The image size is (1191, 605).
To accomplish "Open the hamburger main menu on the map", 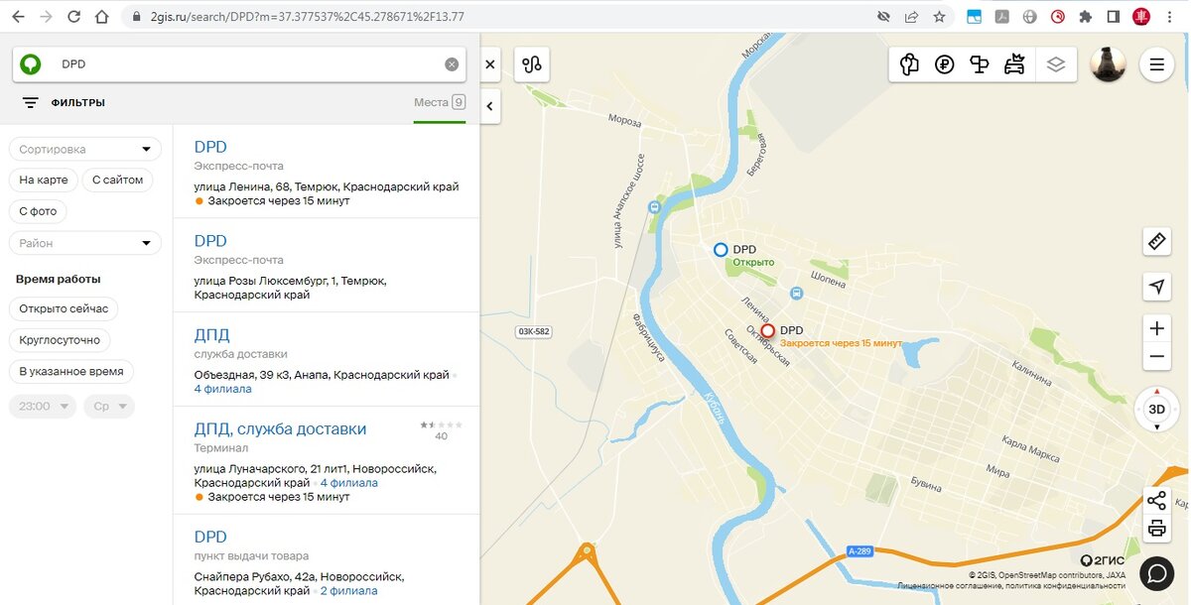I will click(x=1156, y=64).
